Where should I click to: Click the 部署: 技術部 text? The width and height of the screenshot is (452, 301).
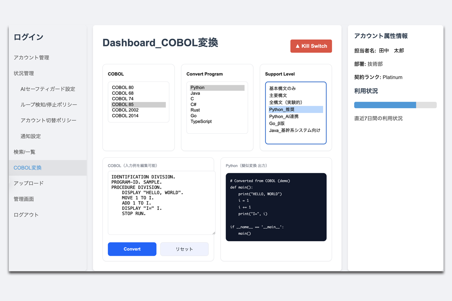(368, 64)
